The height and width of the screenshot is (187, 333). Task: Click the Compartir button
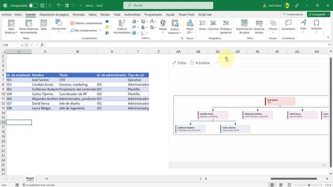click(x=317, y=15)
